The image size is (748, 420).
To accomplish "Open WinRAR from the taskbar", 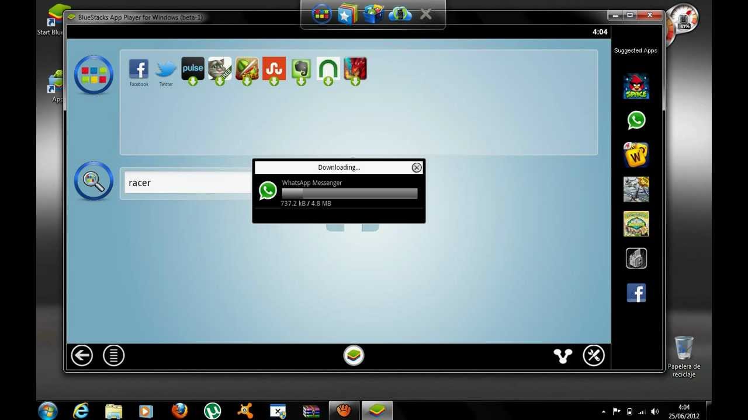I will point(311,411).
